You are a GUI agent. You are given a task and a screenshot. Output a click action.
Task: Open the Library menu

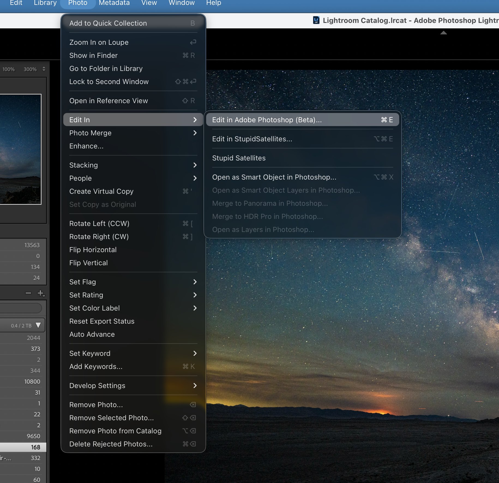coord(45,3)
